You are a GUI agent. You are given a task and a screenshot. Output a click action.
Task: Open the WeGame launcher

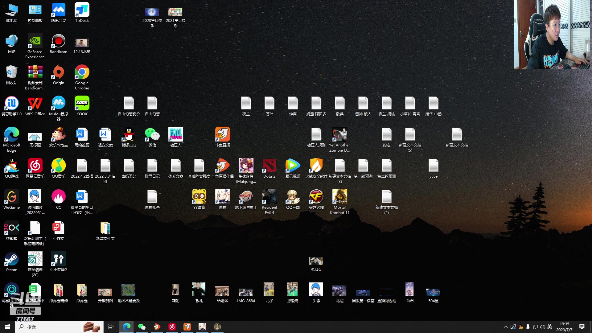[12, 199]
